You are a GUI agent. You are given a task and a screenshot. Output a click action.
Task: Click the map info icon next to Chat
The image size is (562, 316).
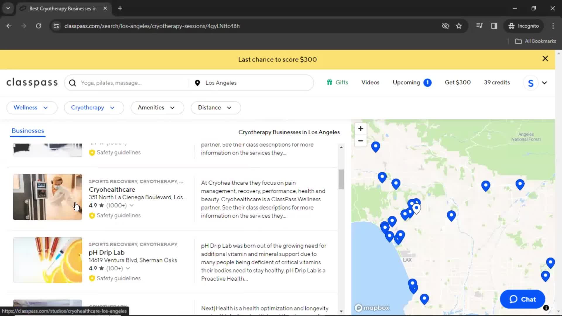click(546, 308)
